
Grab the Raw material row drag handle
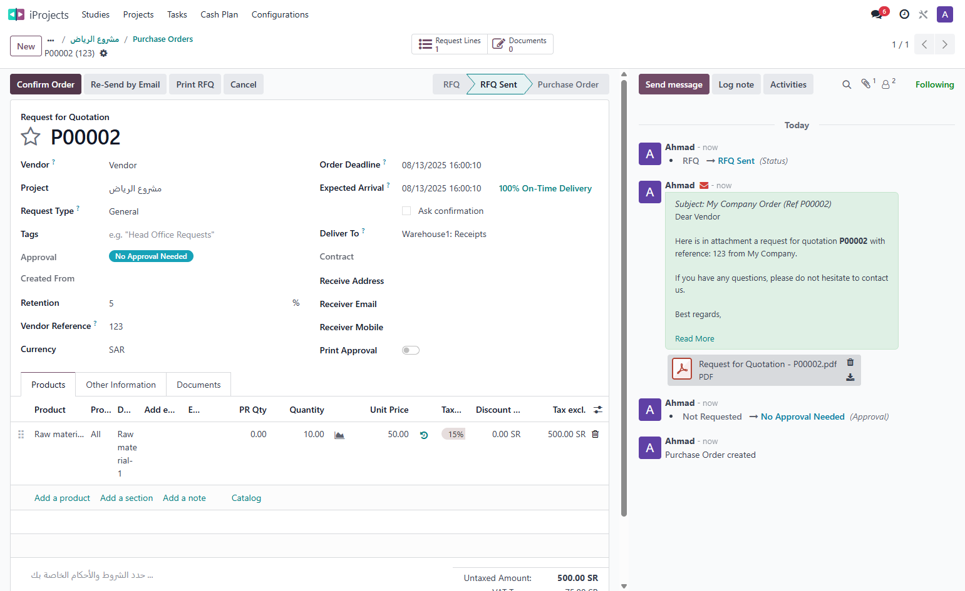[21, 434]
